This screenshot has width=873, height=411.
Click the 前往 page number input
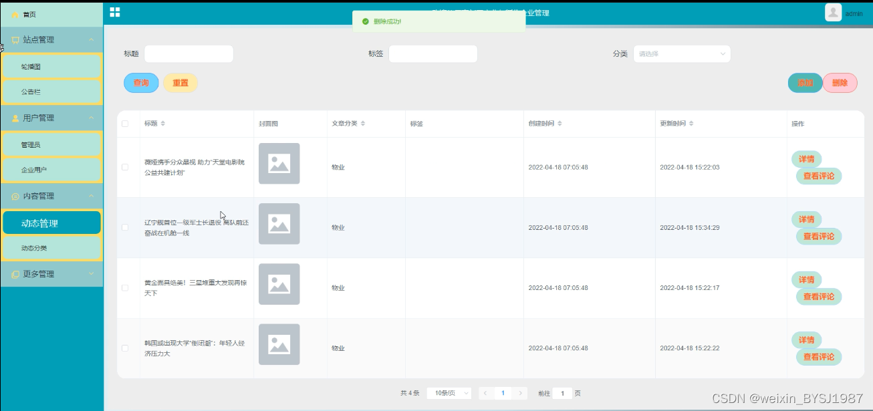(562, 393)
